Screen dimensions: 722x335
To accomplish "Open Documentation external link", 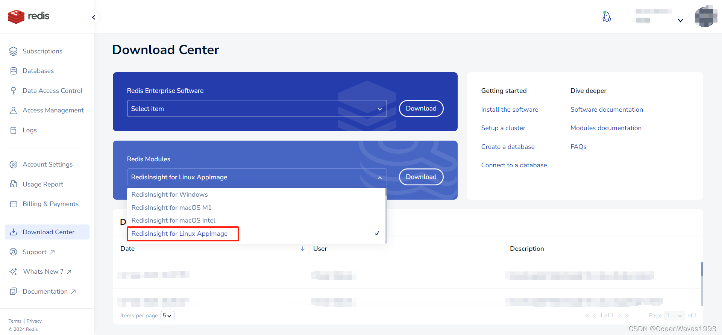I will click(x=49, y=291).
